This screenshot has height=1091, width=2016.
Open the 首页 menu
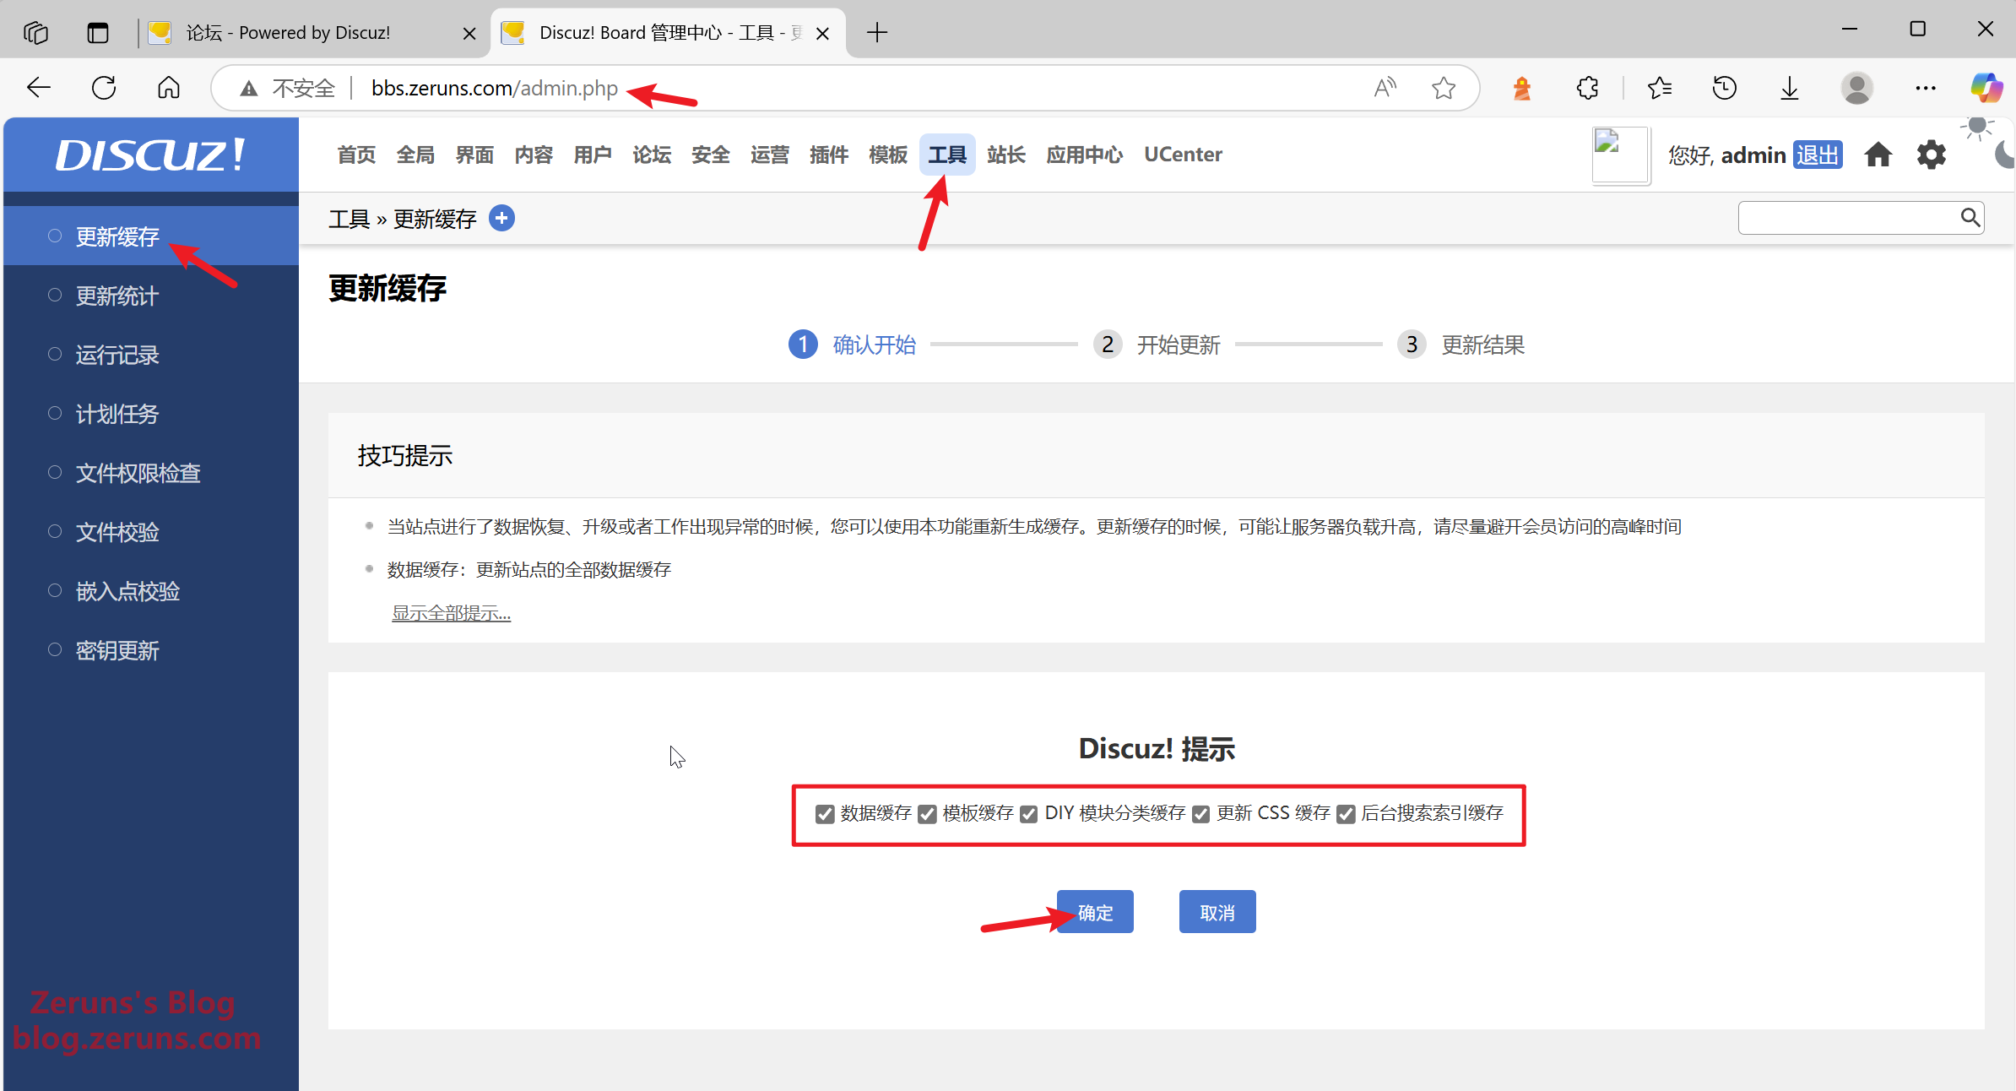[x=356, y=155]
